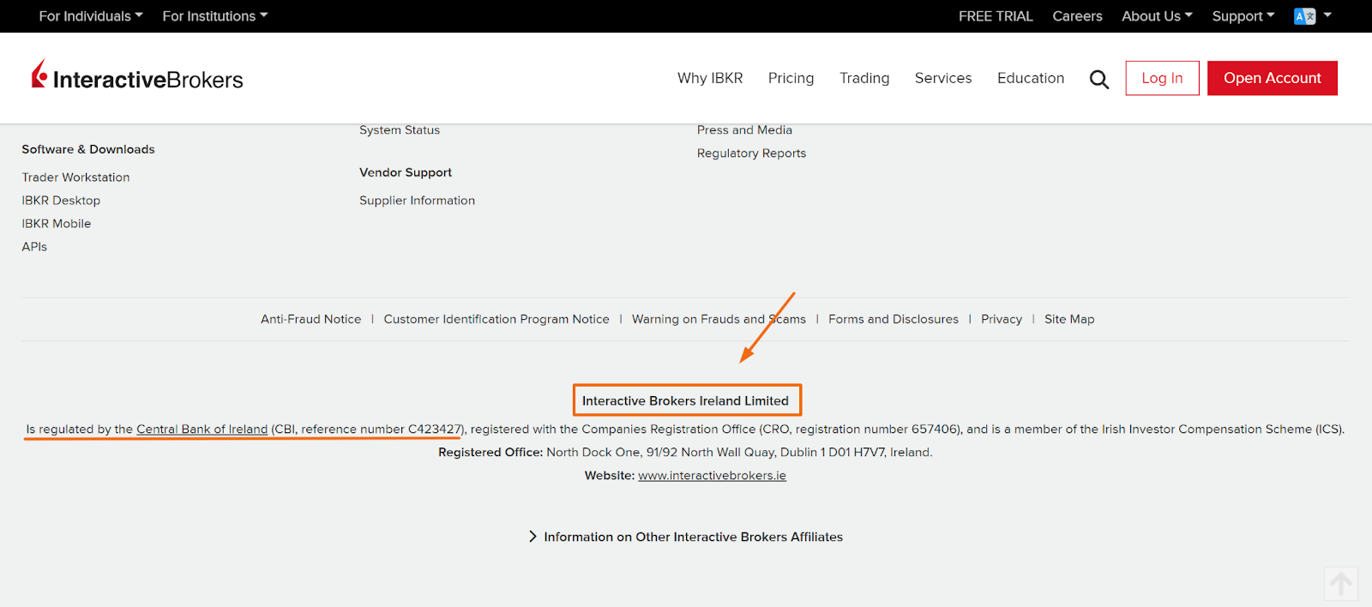Expand Information on Other Interactive Brokers Affiliates
Screen dimensions: 1372x607
click(686, 537)
